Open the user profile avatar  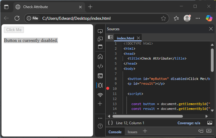pos(187,18)
